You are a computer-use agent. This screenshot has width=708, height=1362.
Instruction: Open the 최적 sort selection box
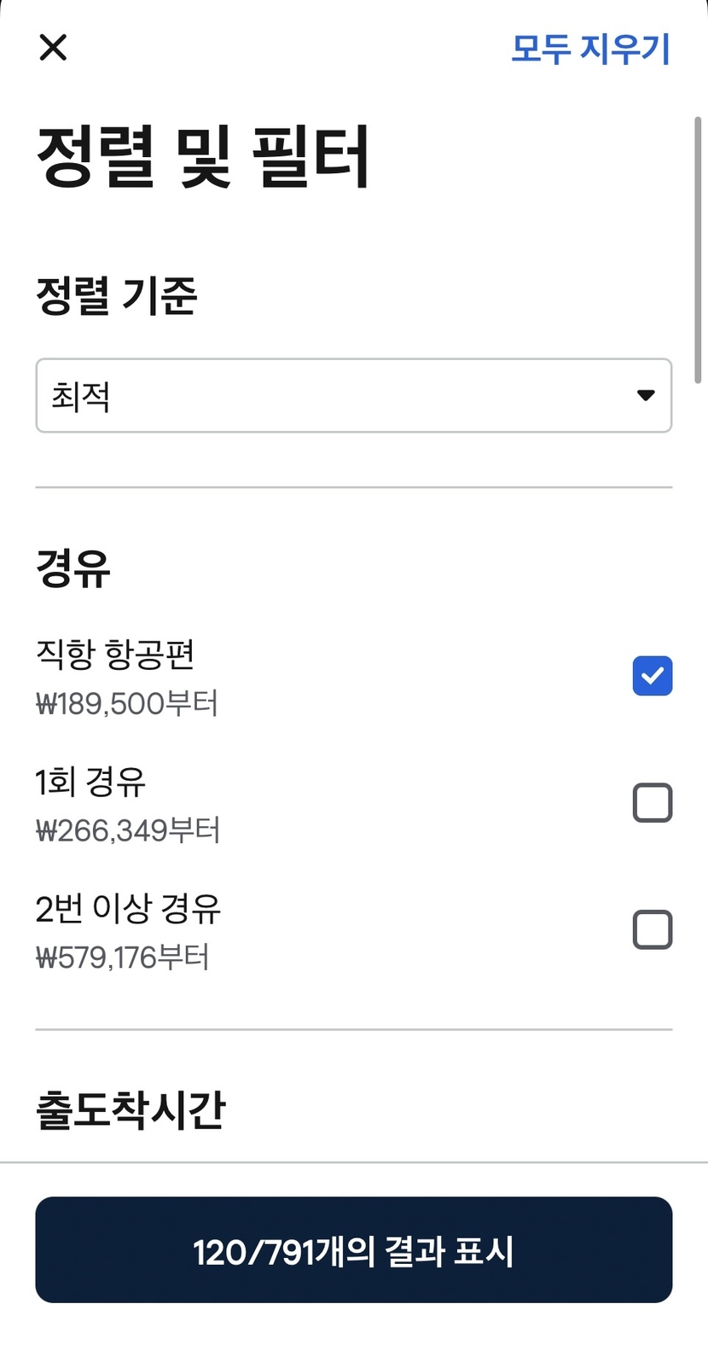[341, 396]
